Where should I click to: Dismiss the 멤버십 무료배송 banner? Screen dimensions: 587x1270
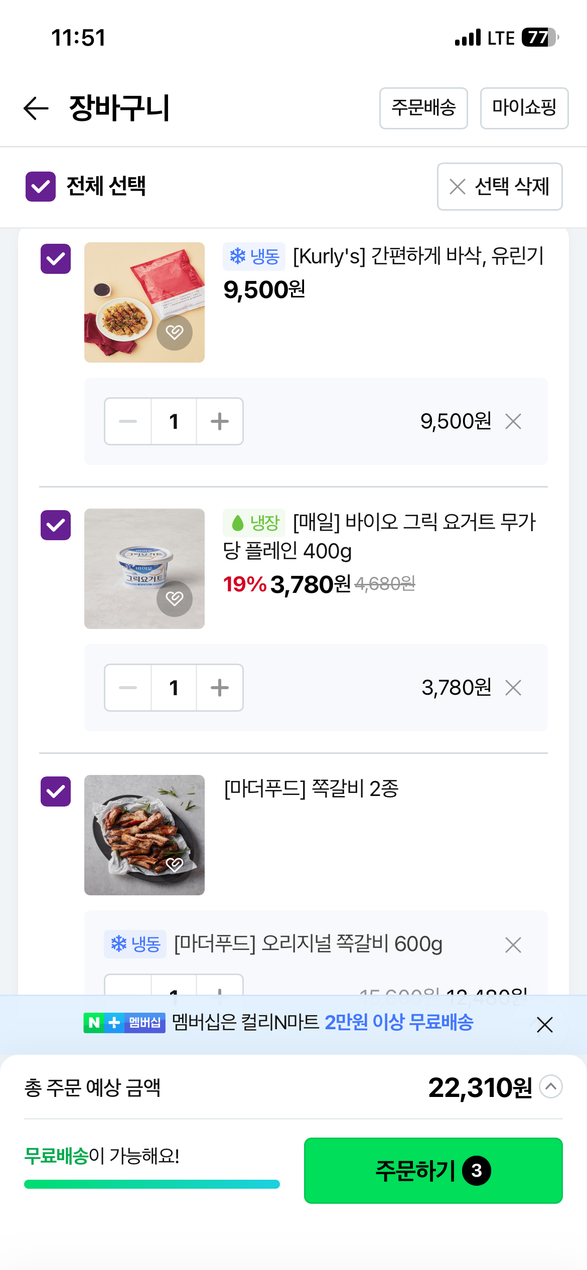tap(544, 1024)
